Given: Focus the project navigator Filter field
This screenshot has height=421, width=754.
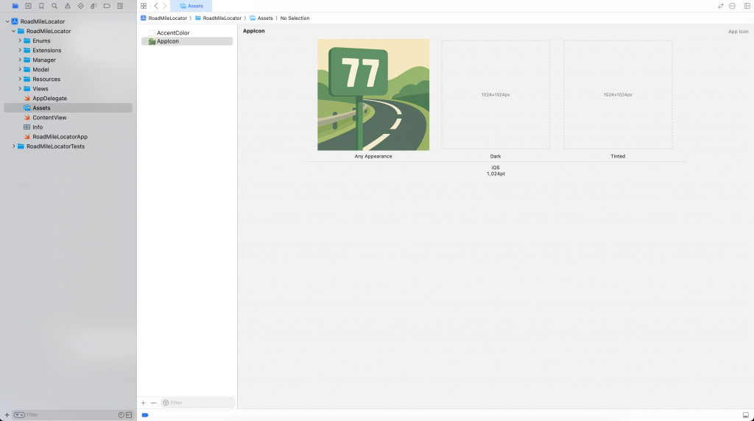Looking at the screenshot, I should (71, 415).
